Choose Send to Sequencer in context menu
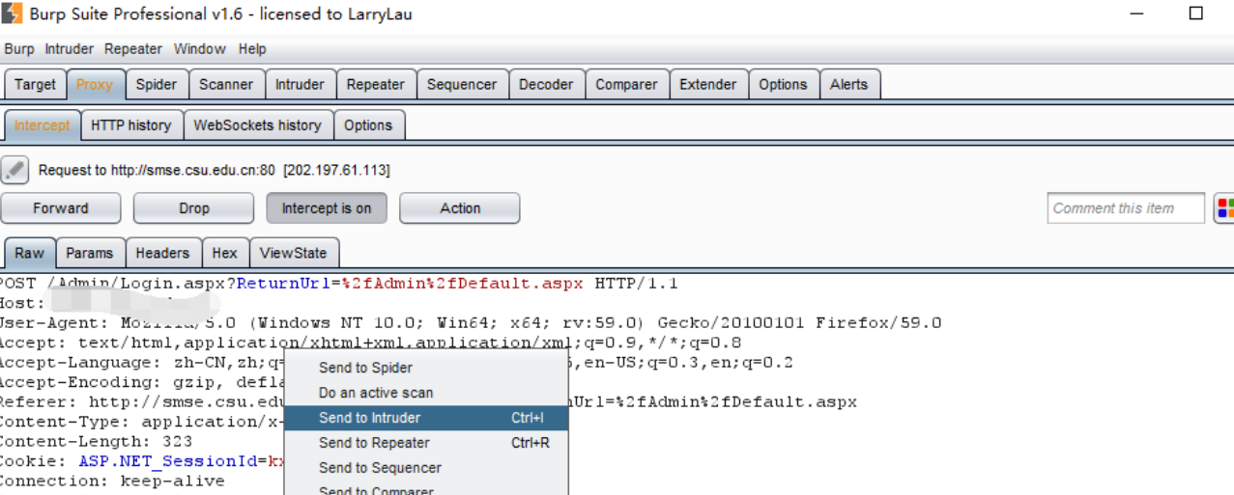This screenshot has width=1234, height=495. coord(426,468)
